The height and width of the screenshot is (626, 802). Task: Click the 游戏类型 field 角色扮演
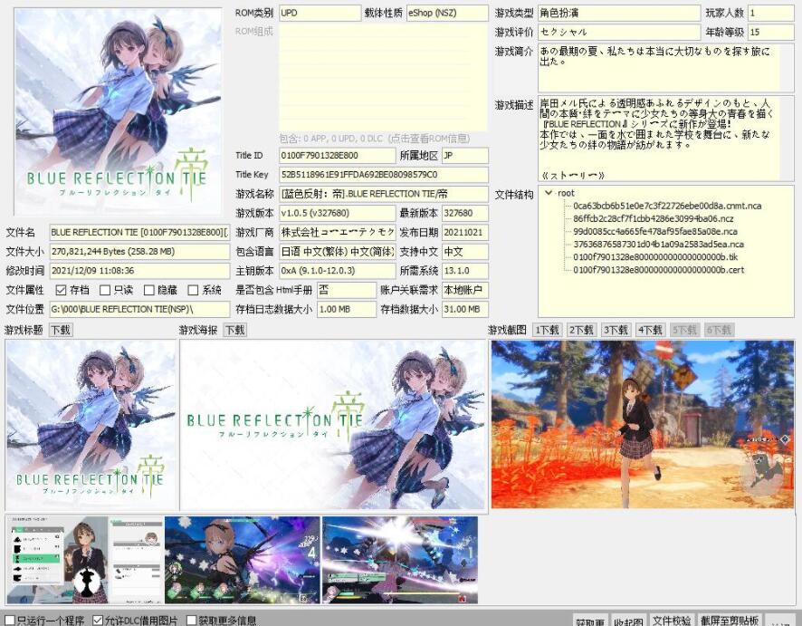click(619, 14)
